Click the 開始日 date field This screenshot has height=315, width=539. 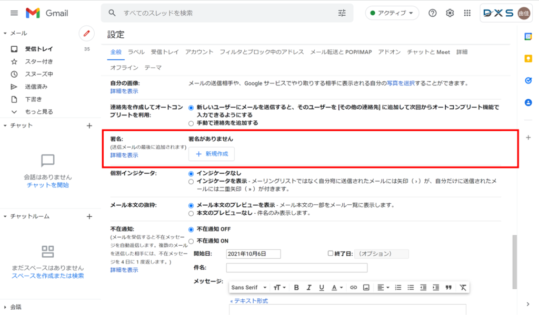(x=253, y=254)
